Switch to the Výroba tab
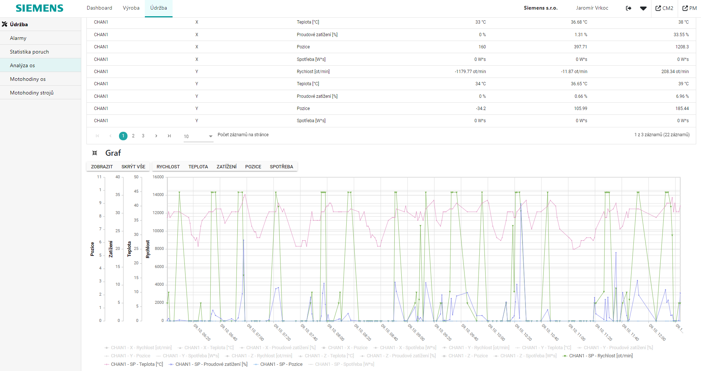This screenshot has width=701, height=371. coord(131,8)
